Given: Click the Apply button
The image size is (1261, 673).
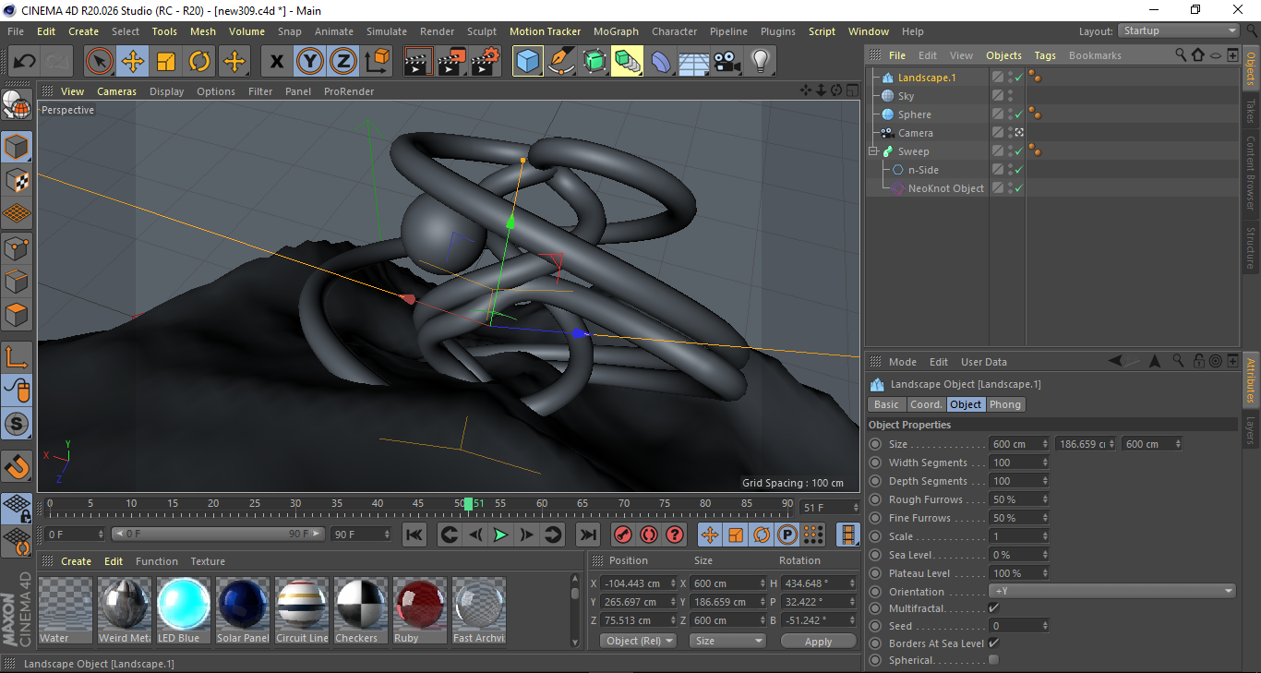Looking at the screenshot, I should (818, 641).
